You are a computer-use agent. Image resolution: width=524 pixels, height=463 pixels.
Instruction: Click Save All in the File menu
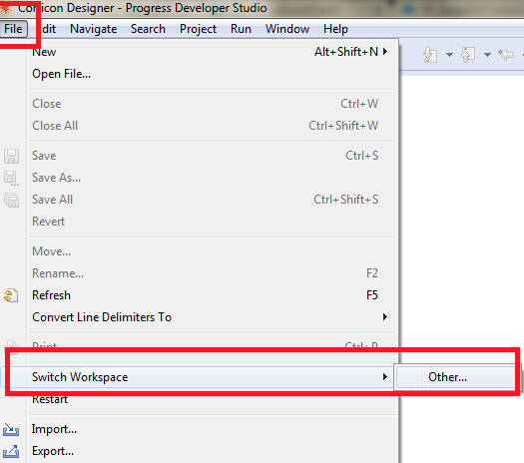[x=213, y=200]
